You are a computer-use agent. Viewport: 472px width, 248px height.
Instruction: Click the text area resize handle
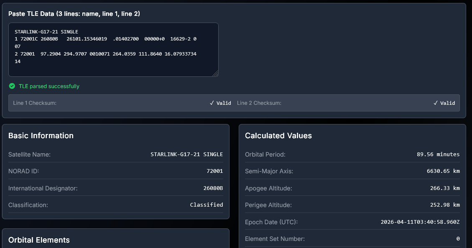tap(215, 74)
